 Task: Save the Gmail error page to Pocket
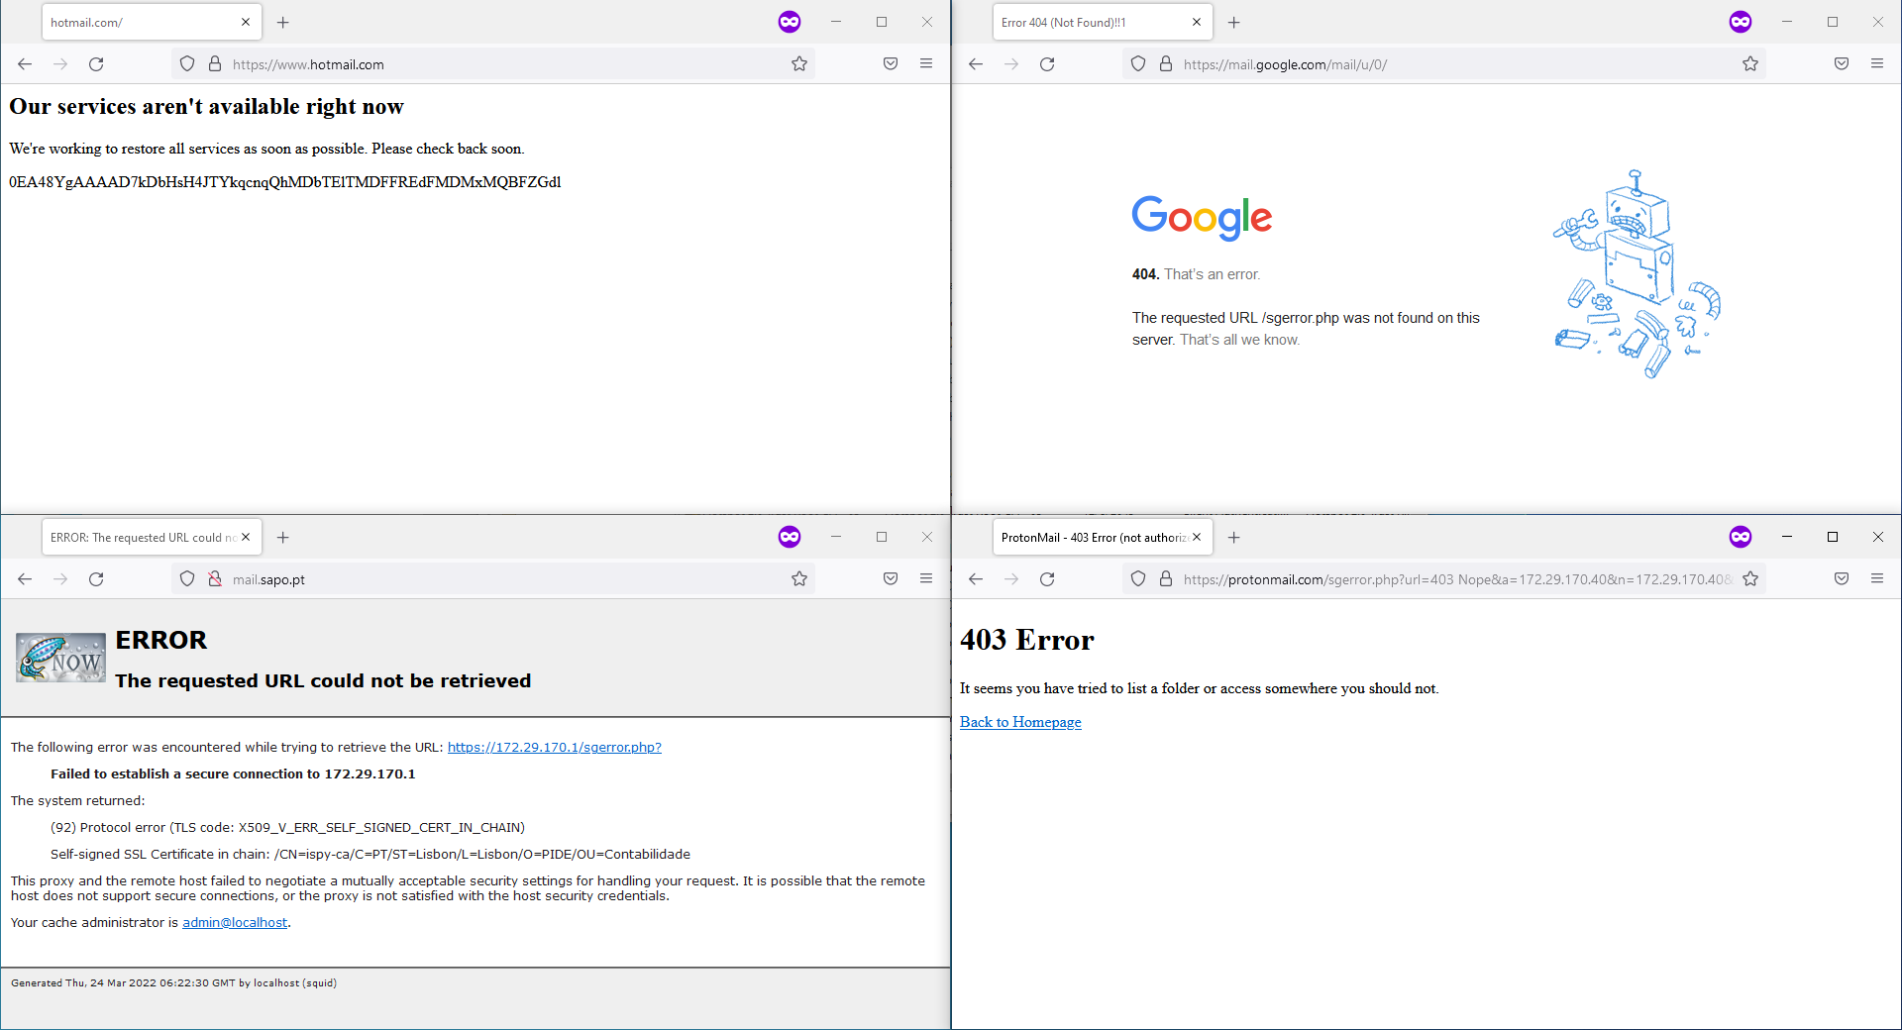click(1841, 63)
